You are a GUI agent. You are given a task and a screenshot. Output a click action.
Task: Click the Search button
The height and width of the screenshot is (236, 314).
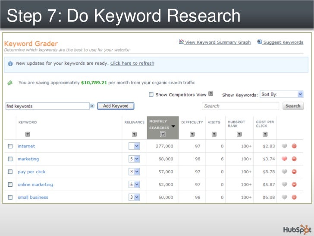coord(293,106)
